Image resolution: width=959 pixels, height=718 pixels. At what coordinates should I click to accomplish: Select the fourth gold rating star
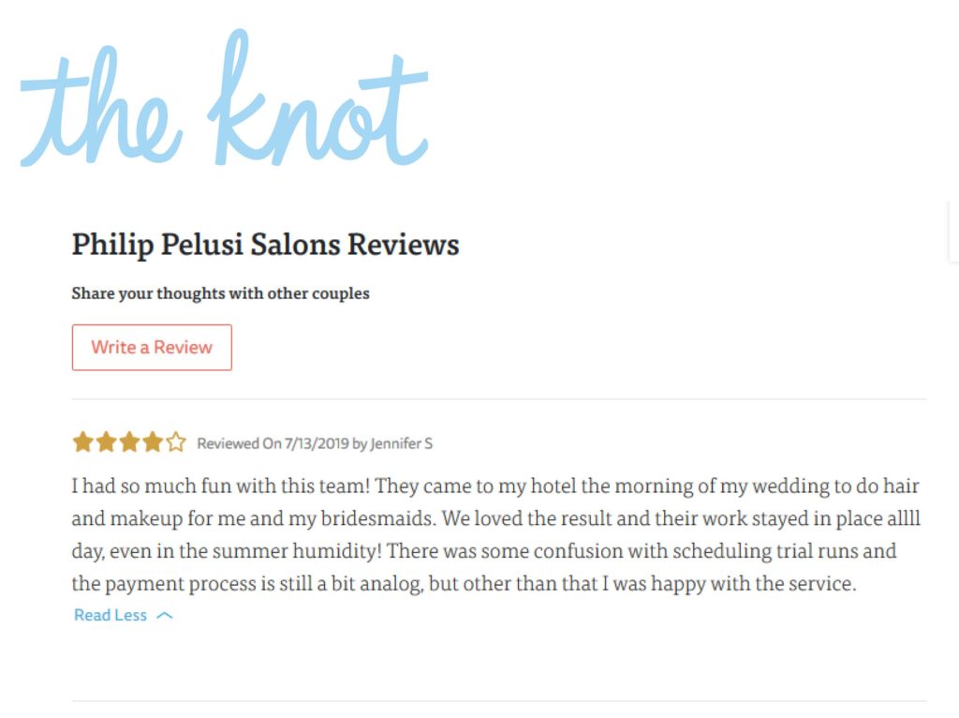[x=153, y=441]
